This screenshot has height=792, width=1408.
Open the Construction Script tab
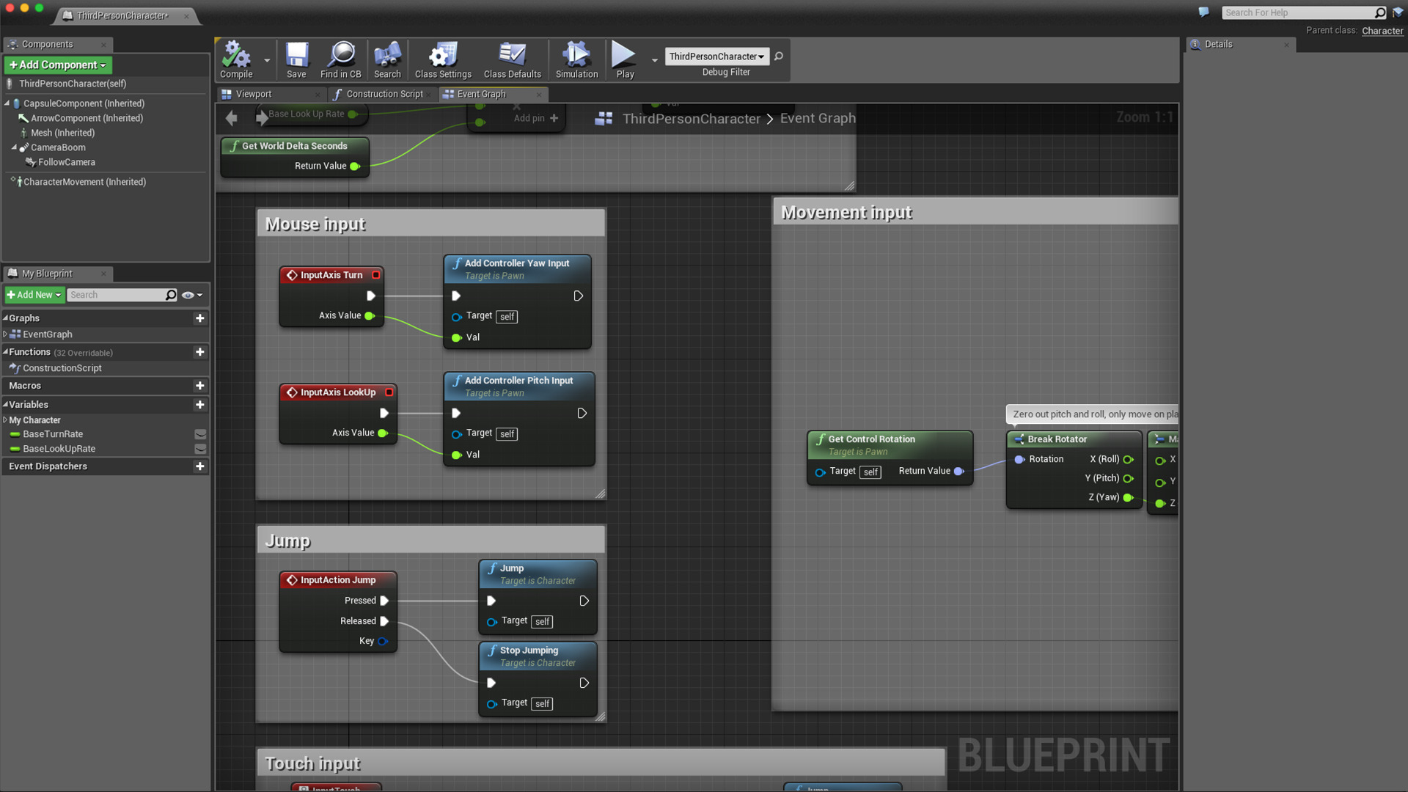[385, 94]
